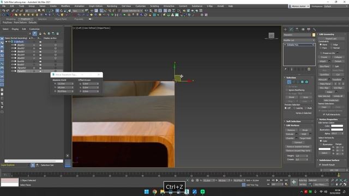Select the Select and Move tool
Viewport: 349px width, 196px height.
57,11
